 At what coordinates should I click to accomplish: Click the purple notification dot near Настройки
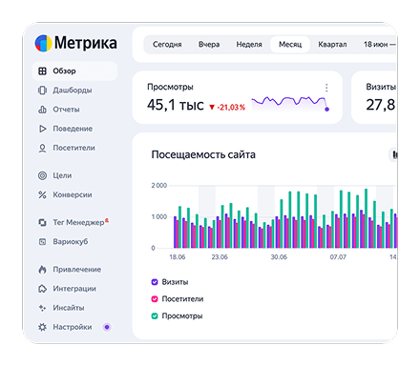tap(107, 327)
